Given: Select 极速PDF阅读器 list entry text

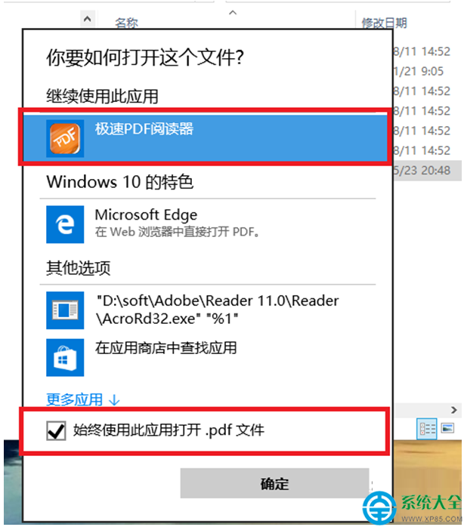Looking at the screenshot, I should [x=144, y=128].
